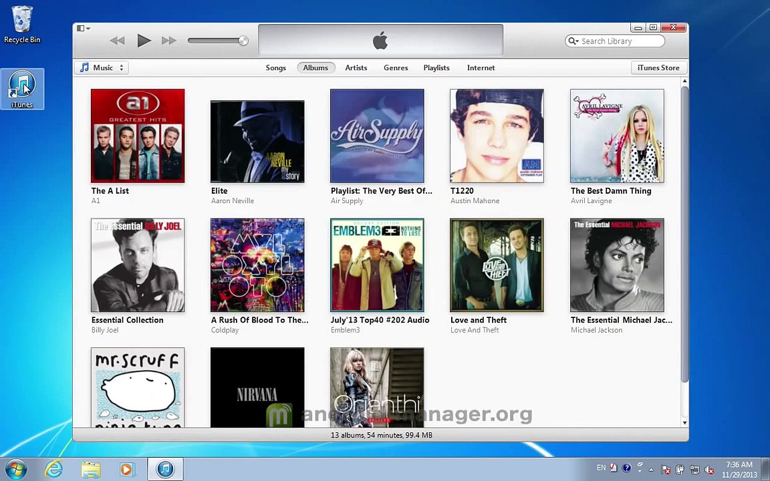Screen dimensions: 770x481
Task: Open the Nirvana album cover
Action: tap(257, 387)
